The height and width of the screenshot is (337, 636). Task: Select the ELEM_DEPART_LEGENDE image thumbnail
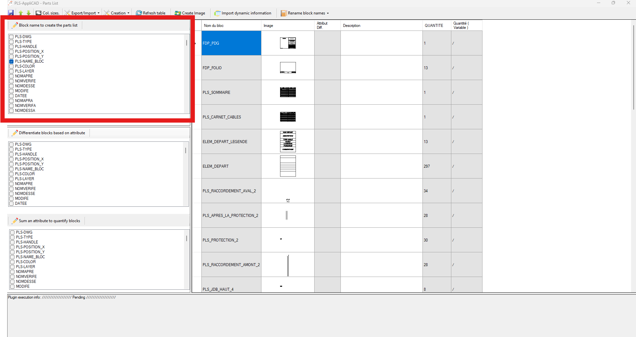pyautogui.click(x=288, y=141)
